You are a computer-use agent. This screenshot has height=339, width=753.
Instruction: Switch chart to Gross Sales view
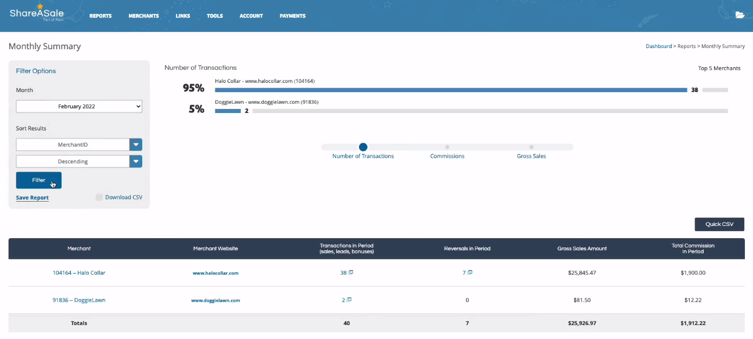point(531,147)
